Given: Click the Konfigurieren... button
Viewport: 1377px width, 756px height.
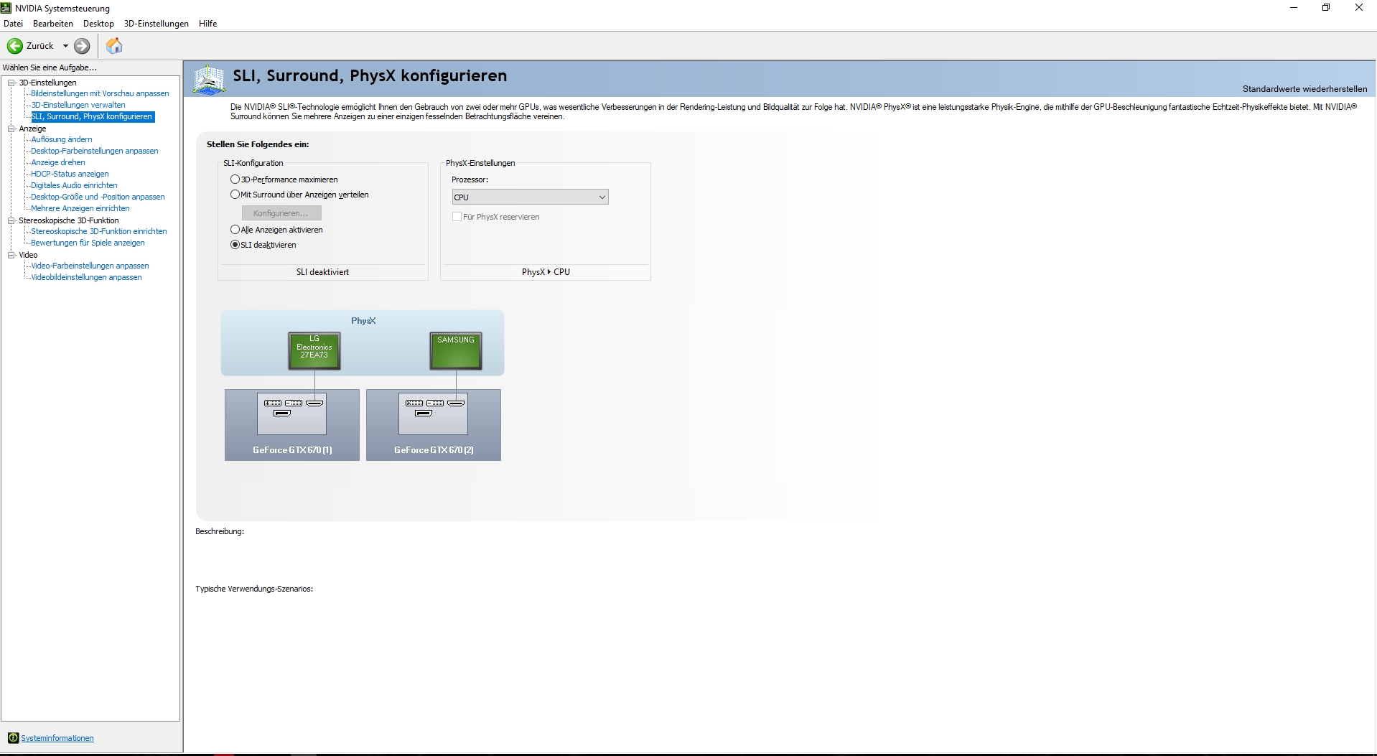Looking at the screenshot, I should (281, 213).
